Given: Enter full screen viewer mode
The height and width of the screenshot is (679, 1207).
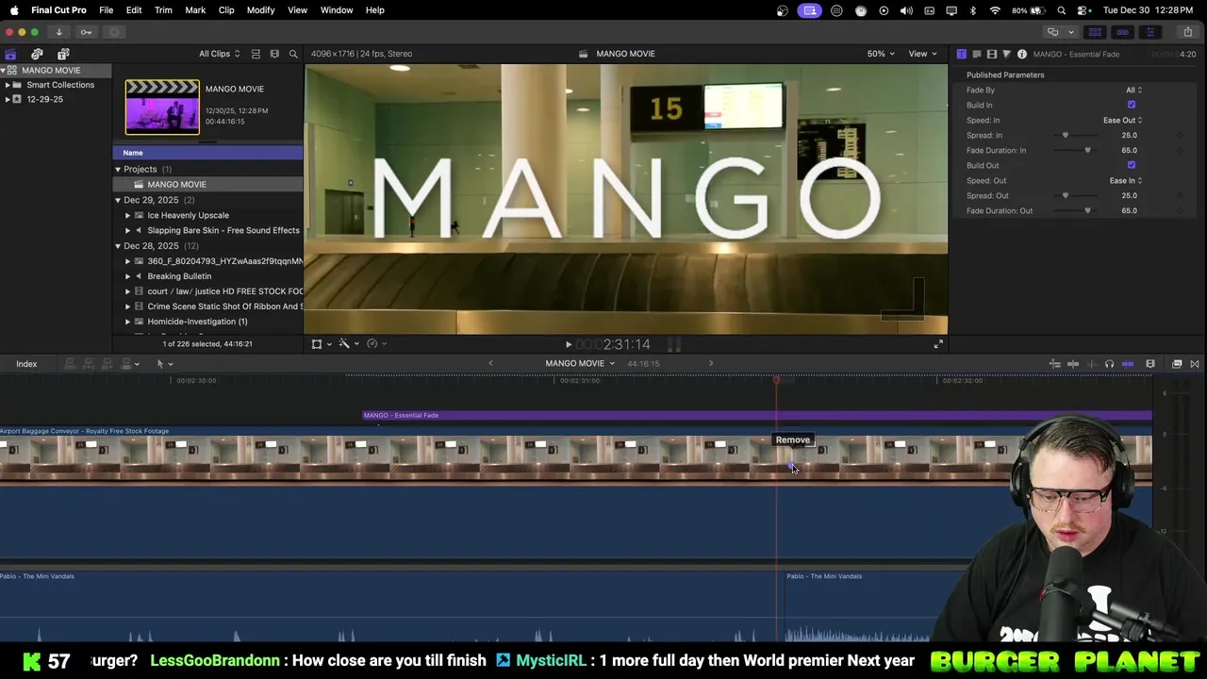Looking at the screenshot, I should [938, 344].
